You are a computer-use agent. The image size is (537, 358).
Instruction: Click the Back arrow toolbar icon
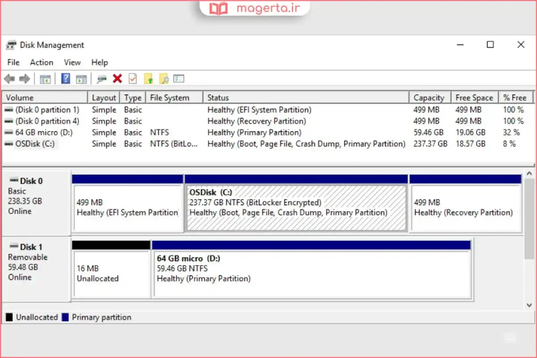click(x=9, y=79)
